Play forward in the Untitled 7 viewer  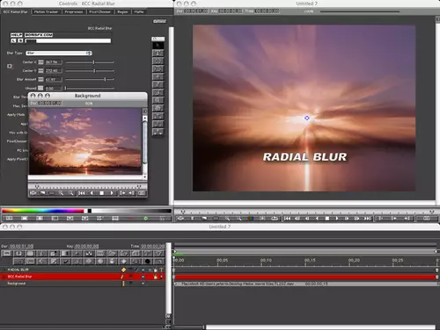[x=337, y=219]
